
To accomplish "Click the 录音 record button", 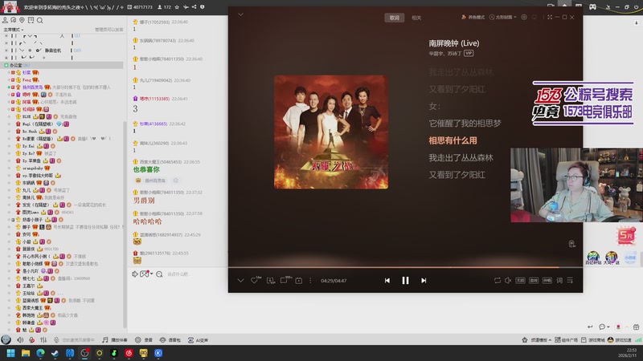I will (x=144, y=339).
